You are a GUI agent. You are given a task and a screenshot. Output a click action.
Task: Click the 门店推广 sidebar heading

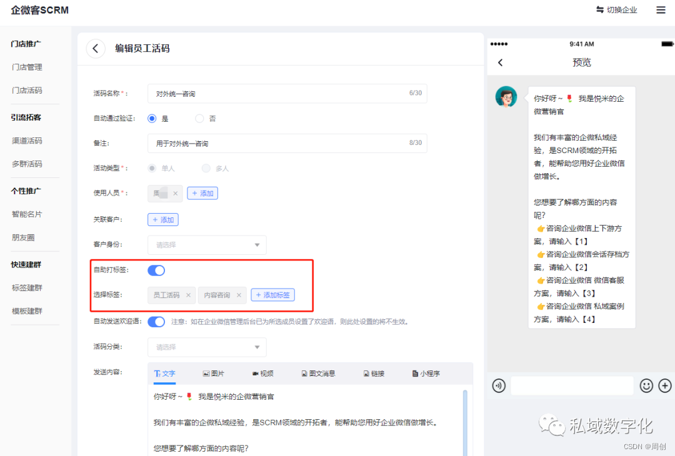tap(26, 44)
